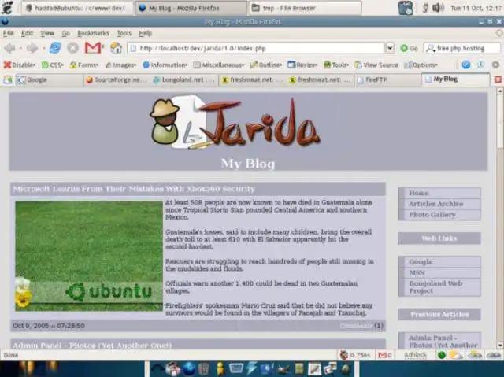Screen dimensions: 504x377
Task: Open the Photo Gallery sidebar link
Action: (x=432, y=215)
